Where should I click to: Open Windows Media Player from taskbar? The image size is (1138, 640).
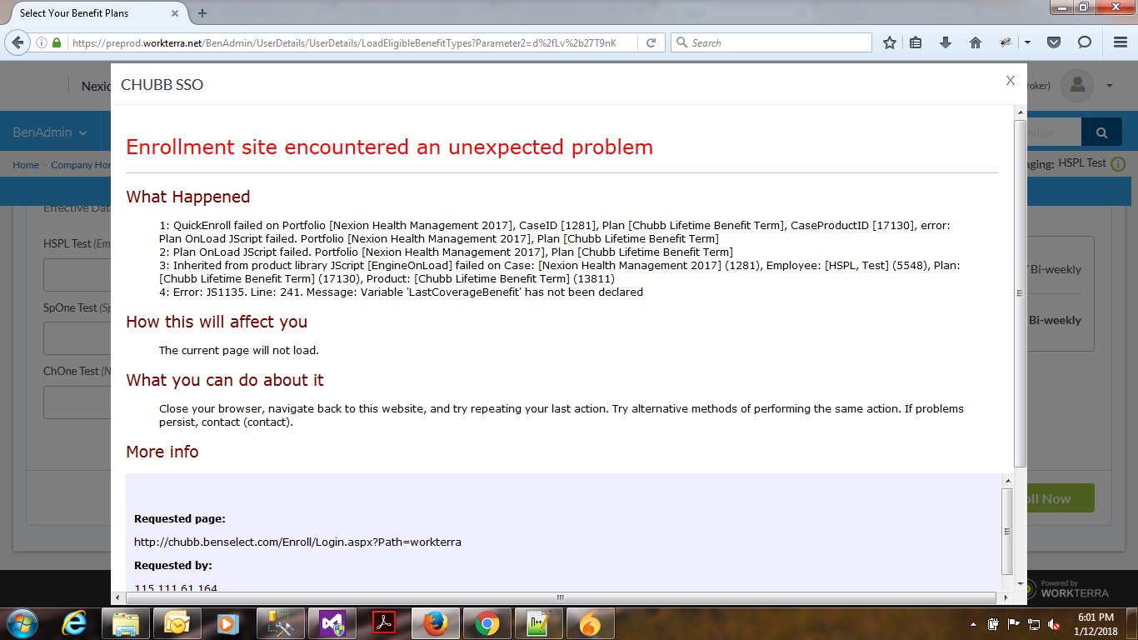(x=227, y=623)
